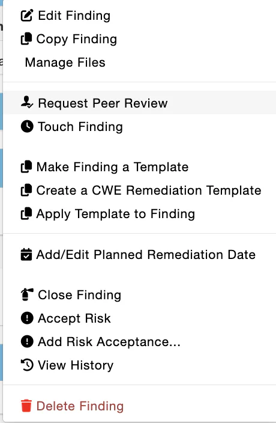Select Apply Template to Finding
This screenshot has height=423, width=276.
(116, 214)
